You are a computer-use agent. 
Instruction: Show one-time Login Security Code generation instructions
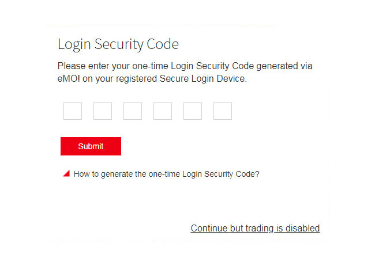click(x=166, y=173)
